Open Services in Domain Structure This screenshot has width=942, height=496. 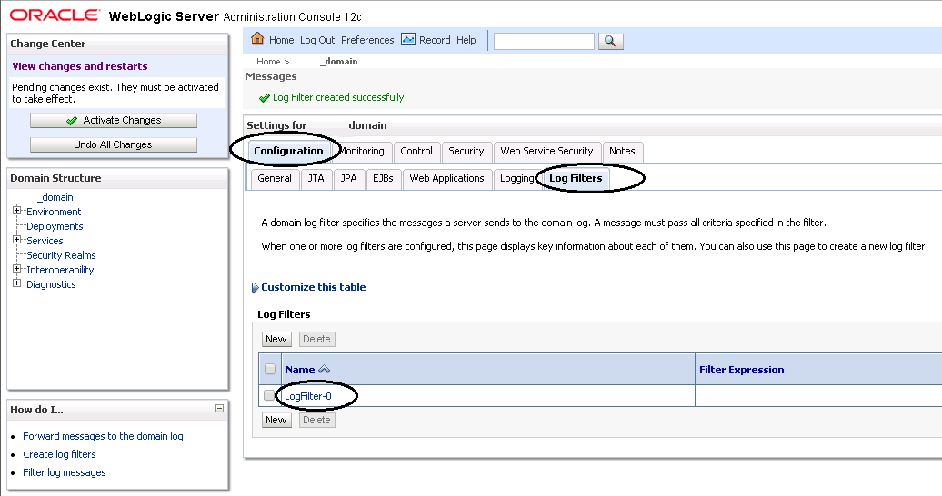tap(45, 241)
